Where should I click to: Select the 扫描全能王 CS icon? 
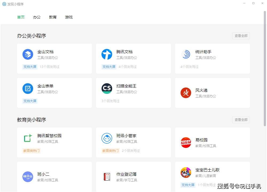pyautogui.click(x=107, y=89)
